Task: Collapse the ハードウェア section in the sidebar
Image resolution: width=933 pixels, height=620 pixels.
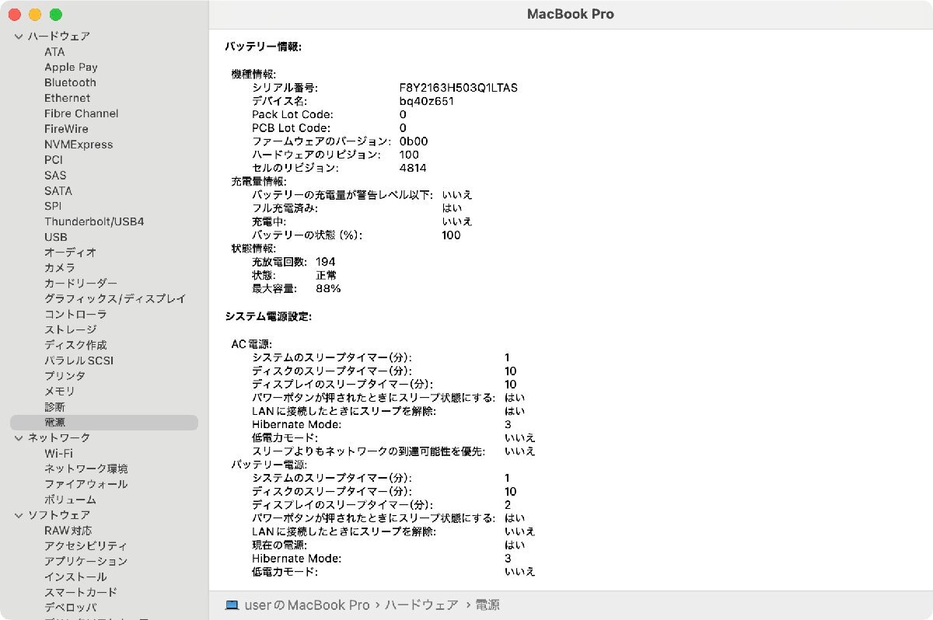Action: 18,36
